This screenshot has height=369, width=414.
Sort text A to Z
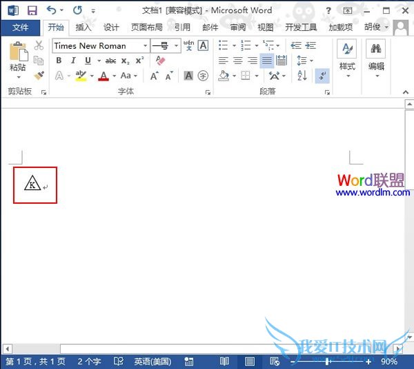tap(302, 76)
